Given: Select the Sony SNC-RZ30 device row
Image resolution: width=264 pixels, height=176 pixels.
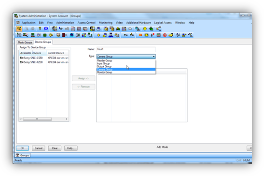Looking at the screenshot, I should 44,62.
